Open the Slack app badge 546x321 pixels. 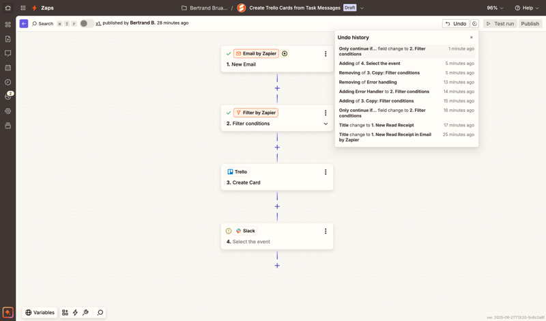click(245, 231)
